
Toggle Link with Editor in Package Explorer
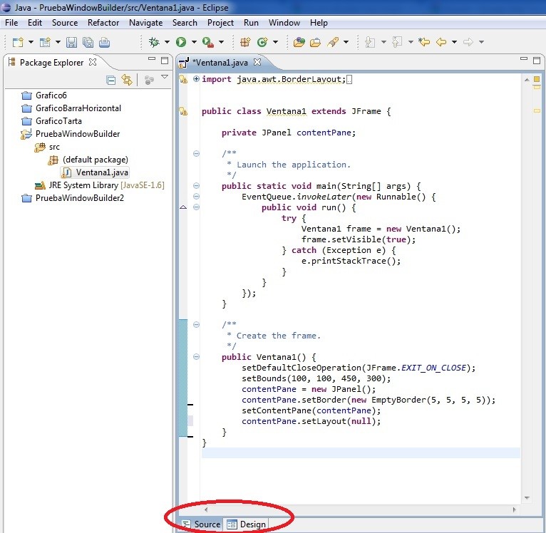pyautogui.click(x=127, y=80)
